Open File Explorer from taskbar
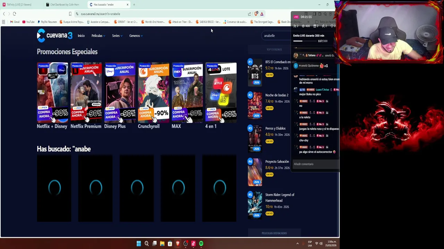Screen dimensions: 444x249 pyautogui.click(x=162, y=243)
